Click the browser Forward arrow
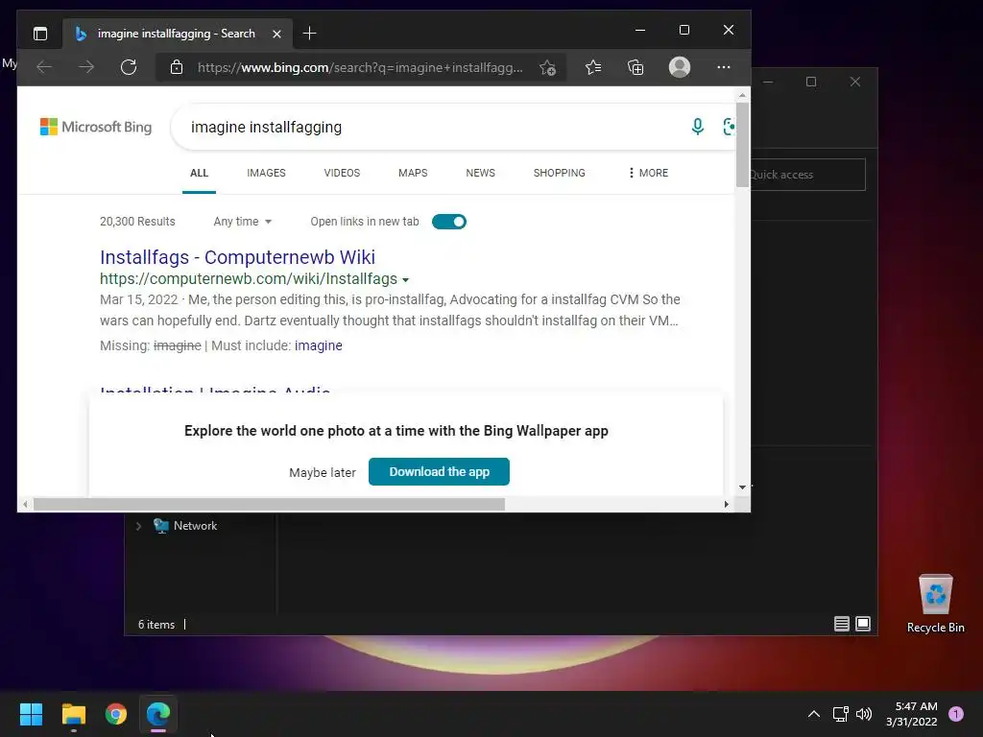The image size is (983, 737). pos(86,67)
